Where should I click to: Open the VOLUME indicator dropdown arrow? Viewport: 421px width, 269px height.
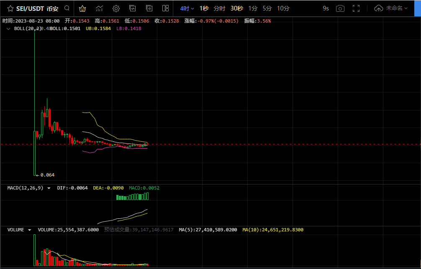pyautogui.click(x=30, y=230)
